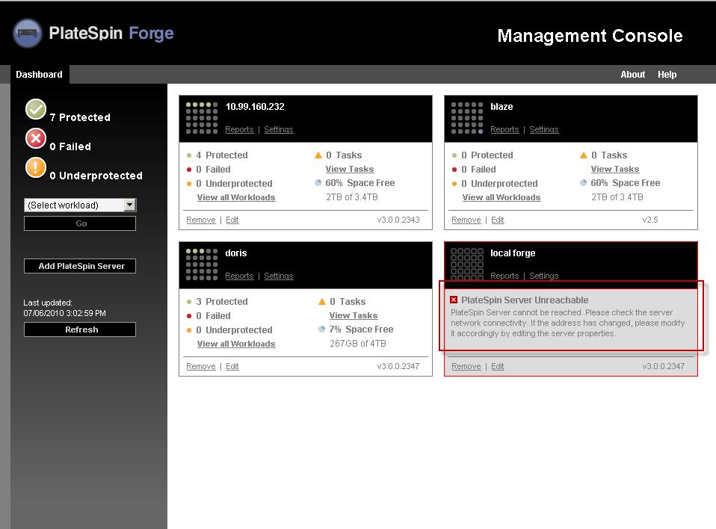Click the Tasks warning triangle on blaze
This screenshot has height=529, width=716.
[584, 155]
